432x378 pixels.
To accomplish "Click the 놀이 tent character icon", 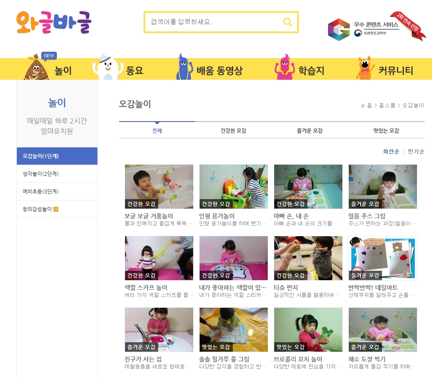I will coord(36,67).
